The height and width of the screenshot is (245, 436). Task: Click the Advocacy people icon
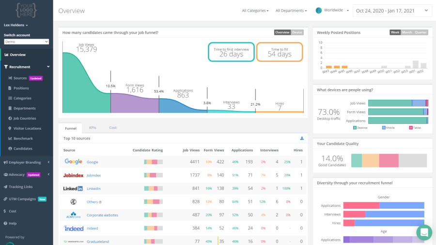click(5, 174)
